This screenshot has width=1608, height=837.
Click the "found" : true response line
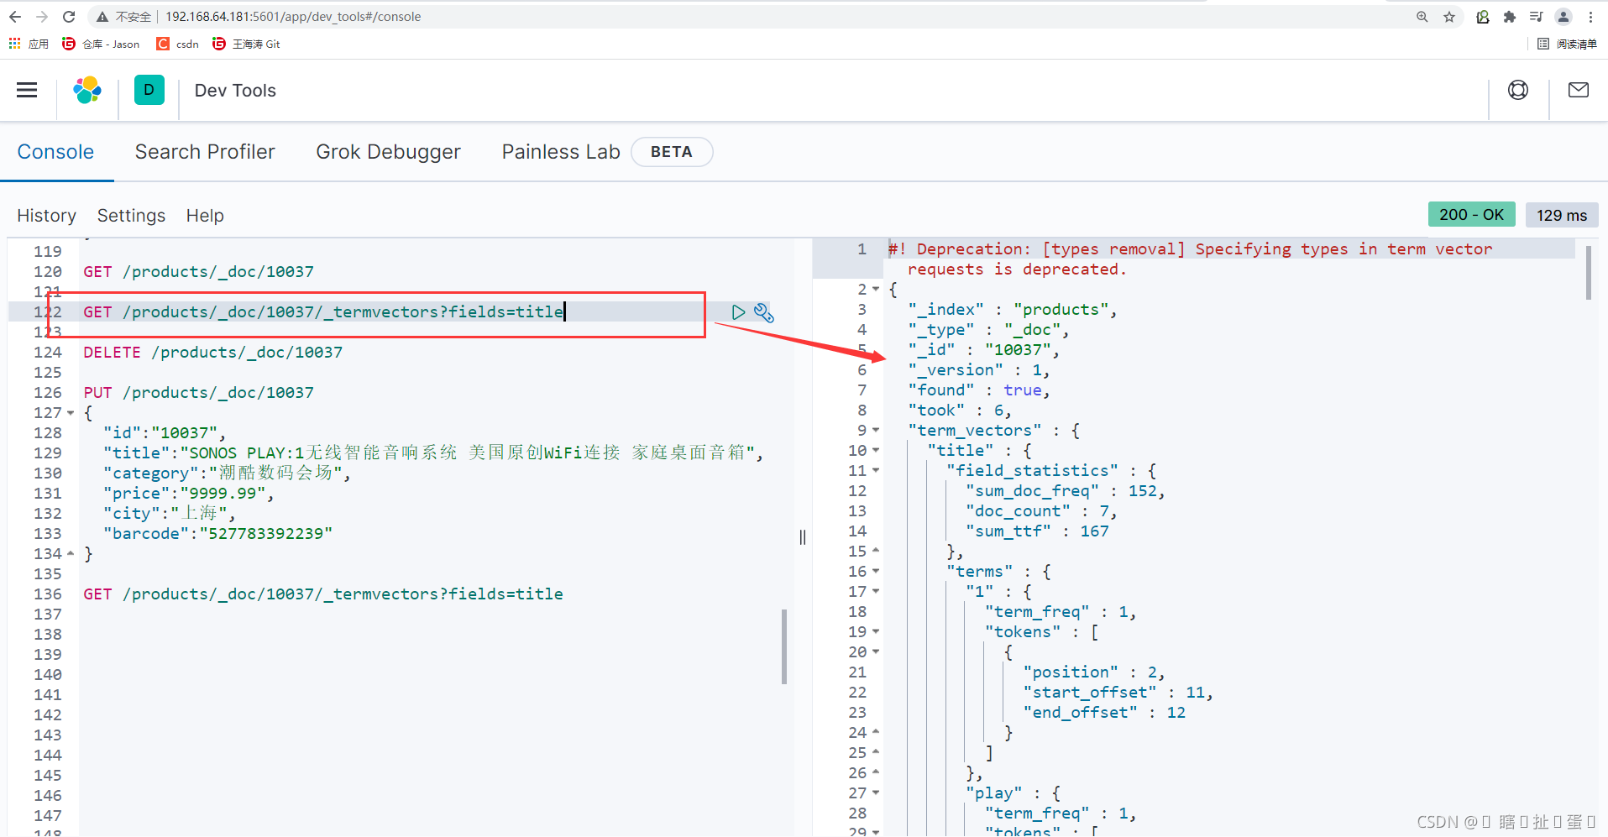click(979, 390)
